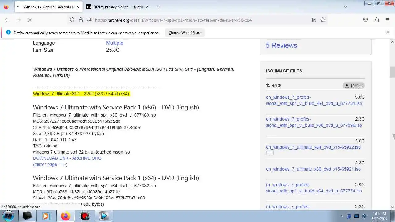Open the Multiple language link
395x222 pixels.
114,43
